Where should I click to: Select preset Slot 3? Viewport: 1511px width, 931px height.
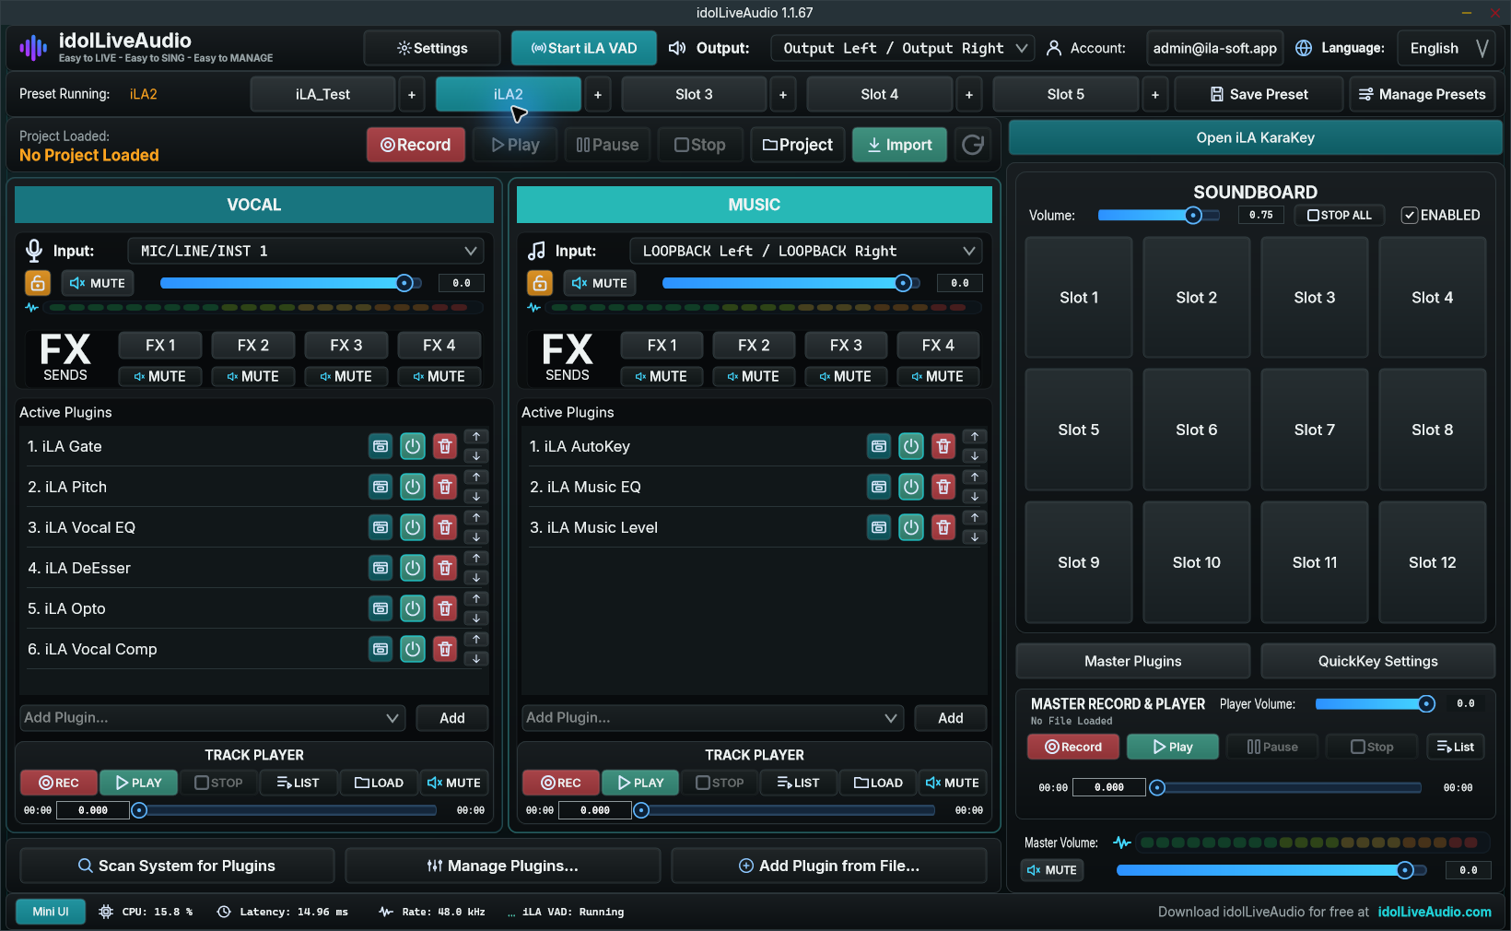[x=694, y=94]
